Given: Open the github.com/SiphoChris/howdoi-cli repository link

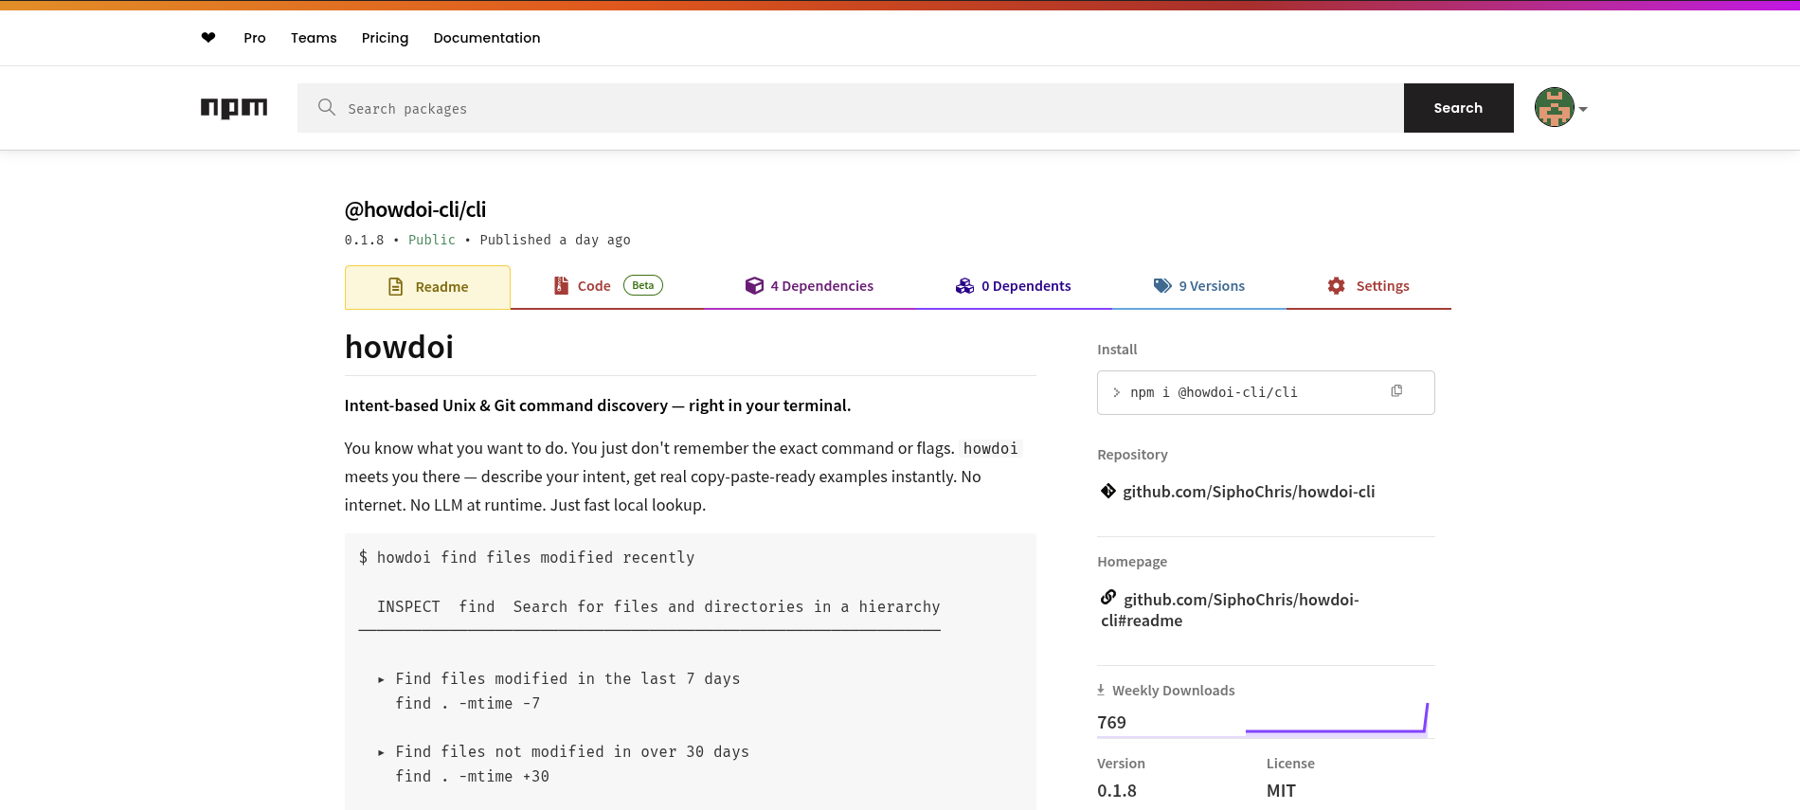Looking at the screenshot, I should (1249, 492).
